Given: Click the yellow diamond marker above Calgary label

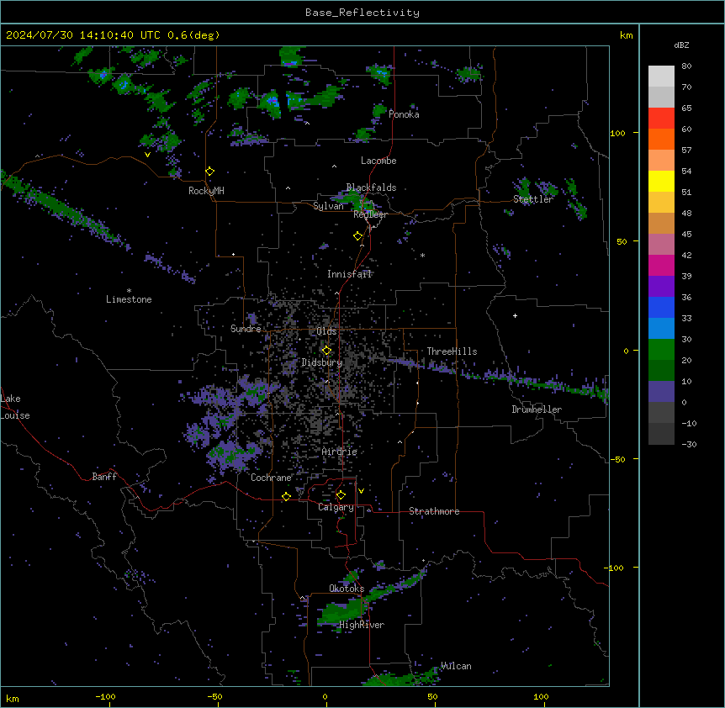Looking at the screenshot, I should point(341,495).
